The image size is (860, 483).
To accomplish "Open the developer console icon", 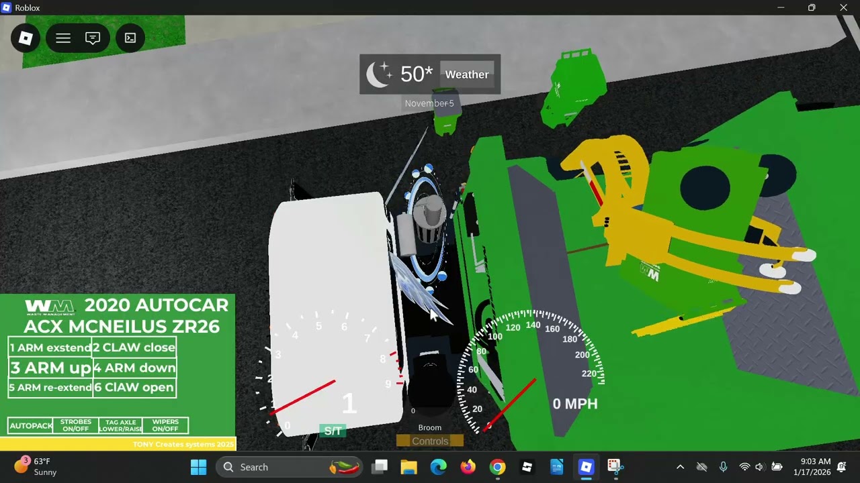I will coord(130,38).
